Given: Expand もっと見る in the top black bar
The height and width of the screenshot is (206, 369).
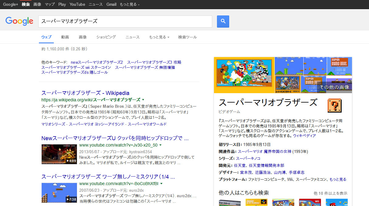Looking at the screenshot, I should click(129, 4).
